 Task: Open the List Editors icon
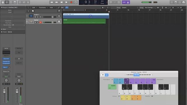172,2
